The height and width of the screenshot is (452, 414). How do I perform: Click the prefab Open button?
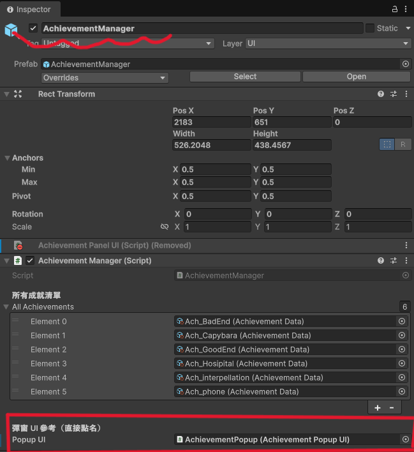(357, 77)
